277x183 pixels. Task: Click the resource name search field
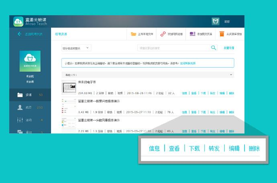click(173, 48)
